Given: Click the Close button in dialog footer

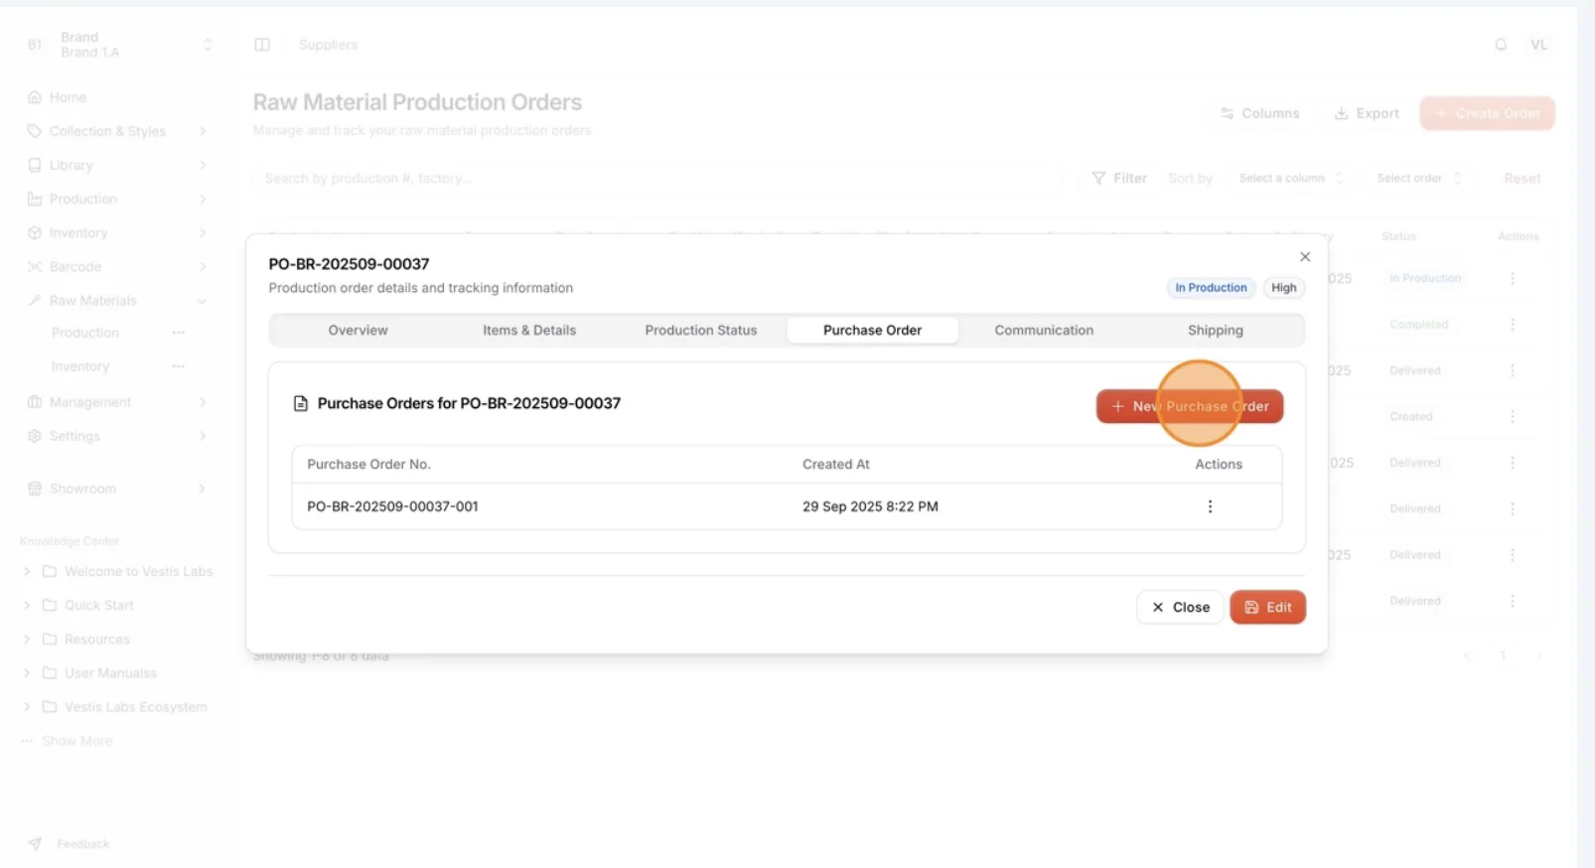Looking at the screenshot, I should point(1180,608).
